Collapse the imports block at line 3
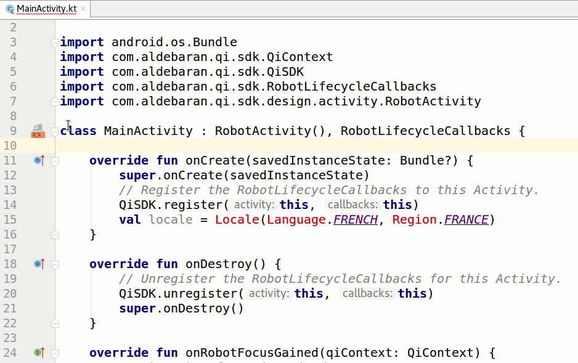The height and width of the screenshot is (363, 578). click(55, 43)
